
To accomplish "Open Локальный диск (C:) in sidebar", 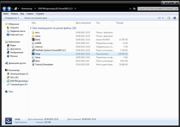I will pos(18,74).
